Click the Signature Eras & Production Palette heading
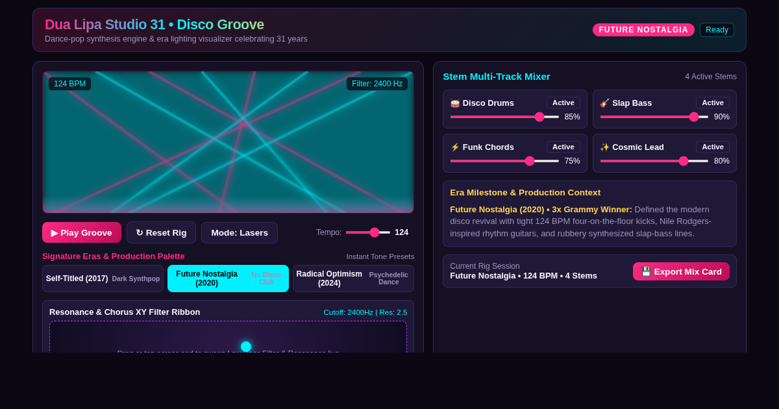 coord(114,256)
